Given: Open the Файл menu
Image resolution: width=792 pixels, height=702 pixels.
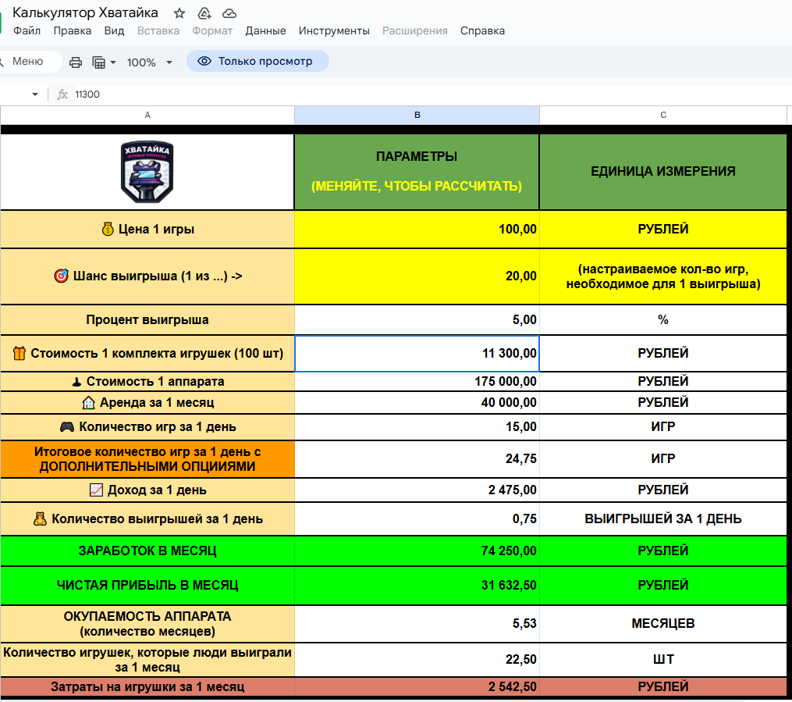Looking at the screenshot, I should [x=27, y=31].
